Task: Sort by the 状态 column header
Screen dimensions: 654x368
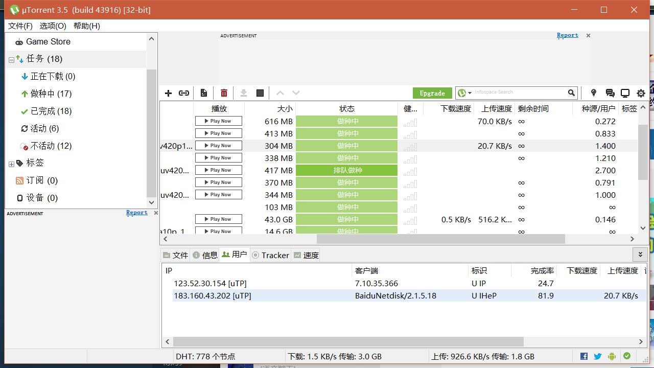Action: coord(346,108)
